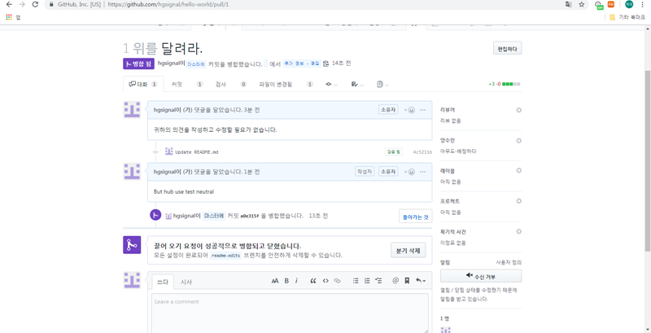Mention a user with the @ icon

tap(395, 281)
